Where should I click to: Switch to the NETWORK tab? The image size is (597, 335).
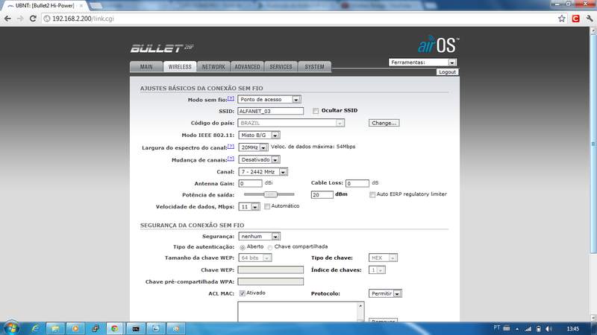(213, 66)
